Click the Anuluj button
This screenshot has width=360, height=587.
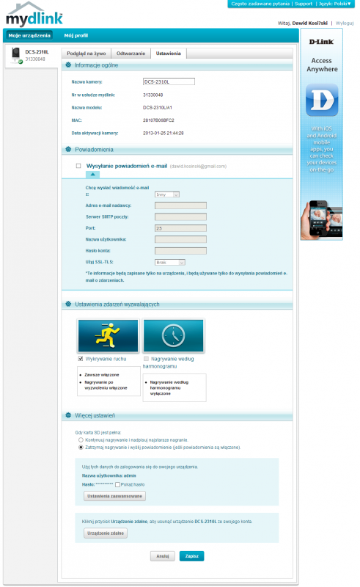coord(163,556)
